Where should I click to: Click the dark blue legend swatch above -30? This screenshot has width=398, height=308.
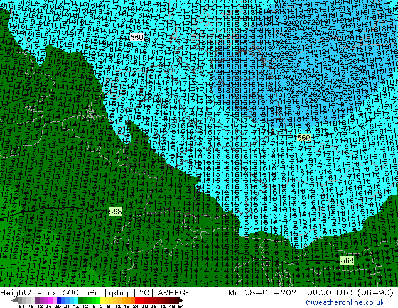(x=59, y=300)
